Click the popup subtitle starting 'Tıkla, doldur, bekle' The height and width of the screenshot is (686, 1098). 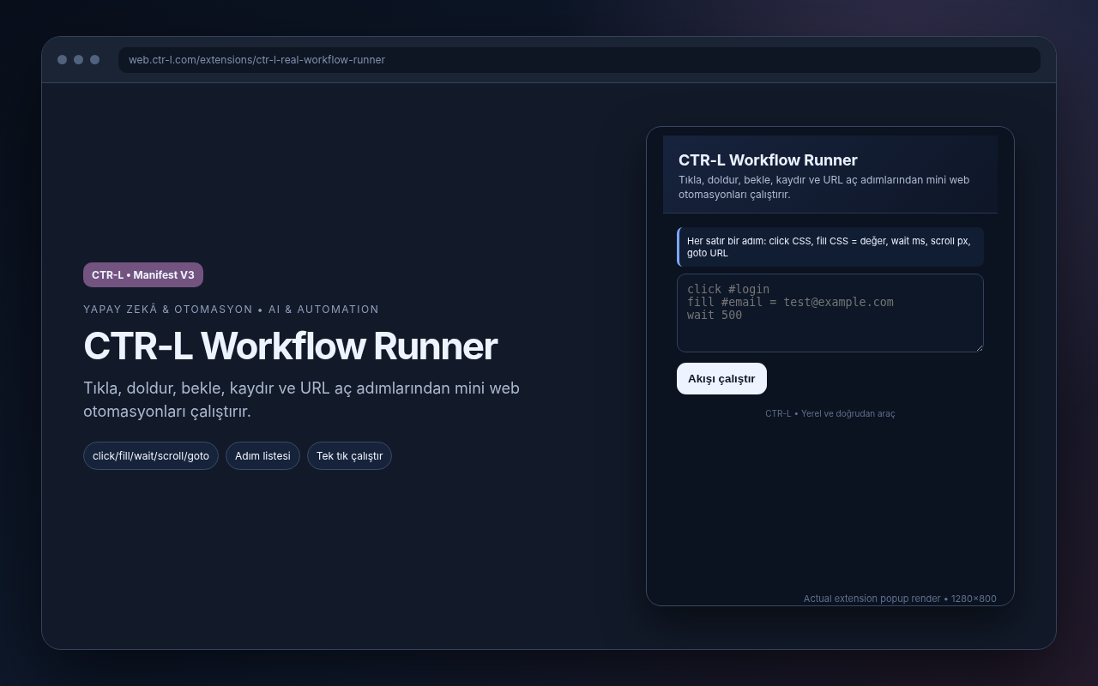[x=823, y=187]
